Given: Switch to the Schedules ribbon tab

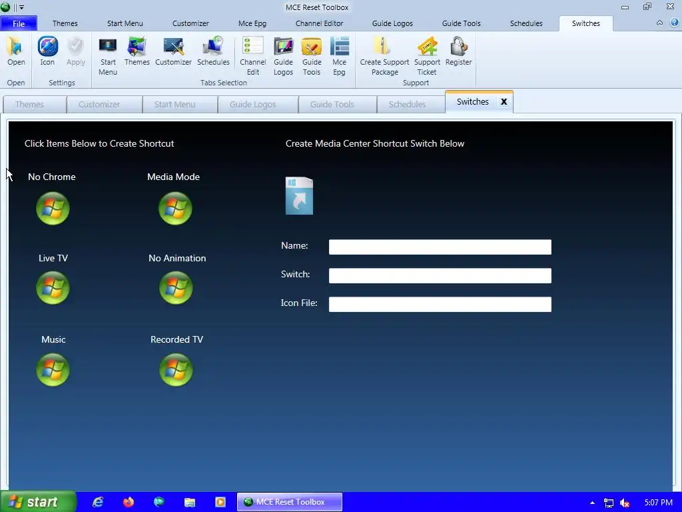Looking at the screenshot, I should 526,23.
